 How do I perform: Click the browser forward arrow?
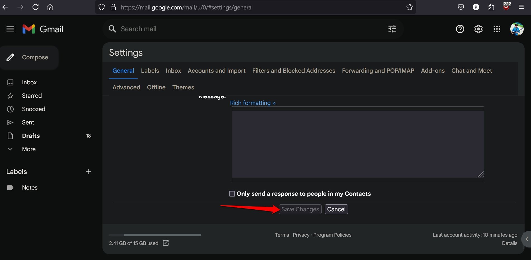pos(20,7)
